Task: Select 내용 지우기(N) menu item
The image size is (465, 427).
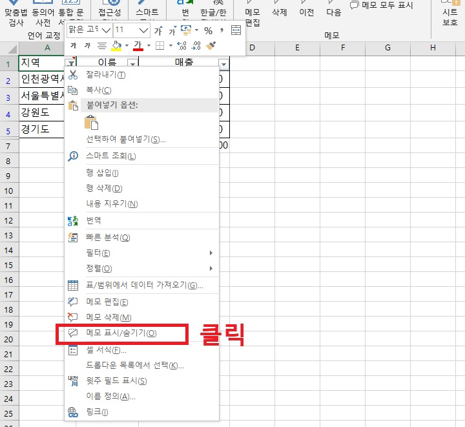Action: pos(141,203)
